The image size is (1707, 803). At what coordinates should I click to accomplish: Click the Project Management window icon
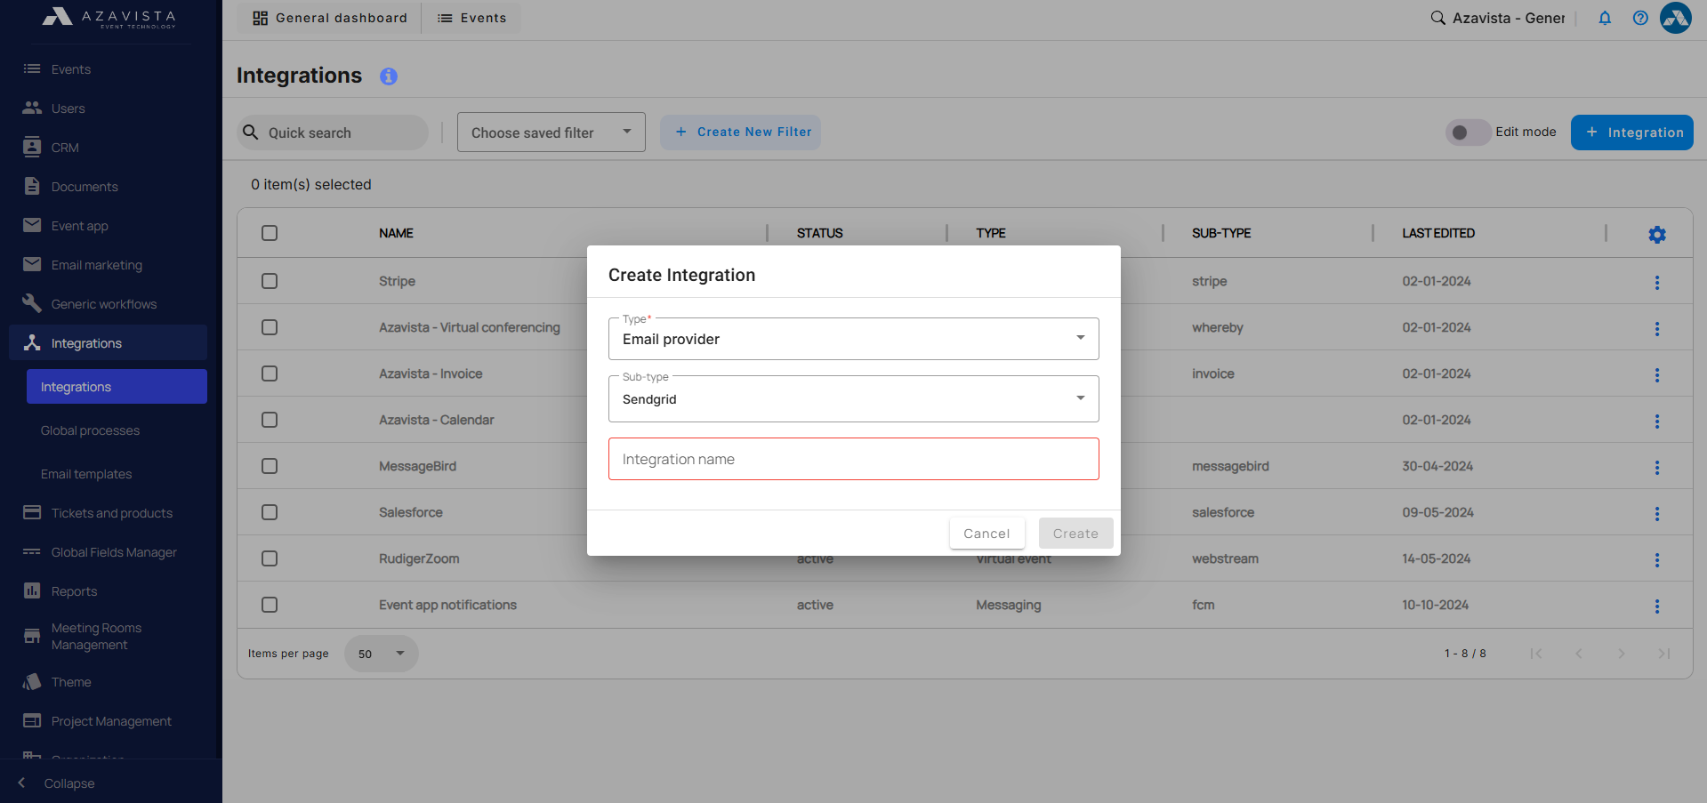(32, 720)
